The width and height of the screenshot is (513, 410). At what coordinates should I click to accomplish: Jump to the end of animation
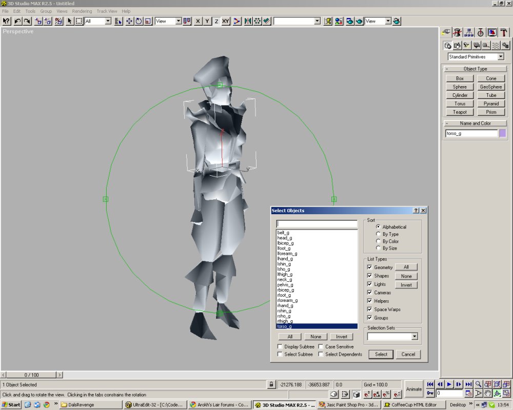pyautogui.click(x=468, y=384)
